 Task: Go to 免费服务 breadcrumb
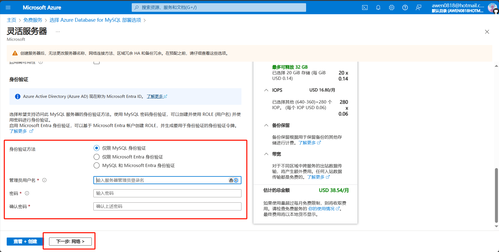tap(33, 20)
